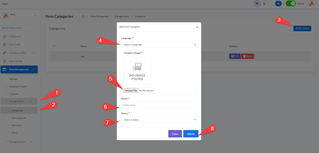Switch to dark mode moon icon
The width and height of the screenshot is (319, 153).
pyautogui.click(x=265, y=3)
